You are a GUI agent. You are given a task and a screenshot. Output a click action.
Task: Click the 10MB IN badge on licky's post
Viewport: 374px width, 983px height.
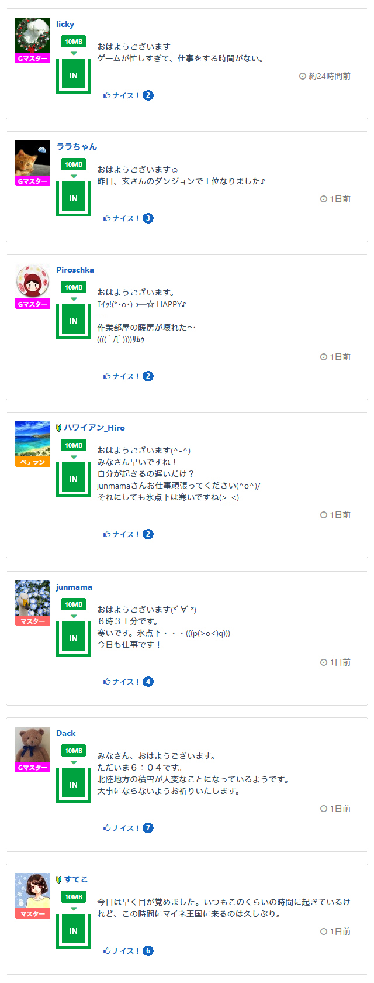click(74, 65)
